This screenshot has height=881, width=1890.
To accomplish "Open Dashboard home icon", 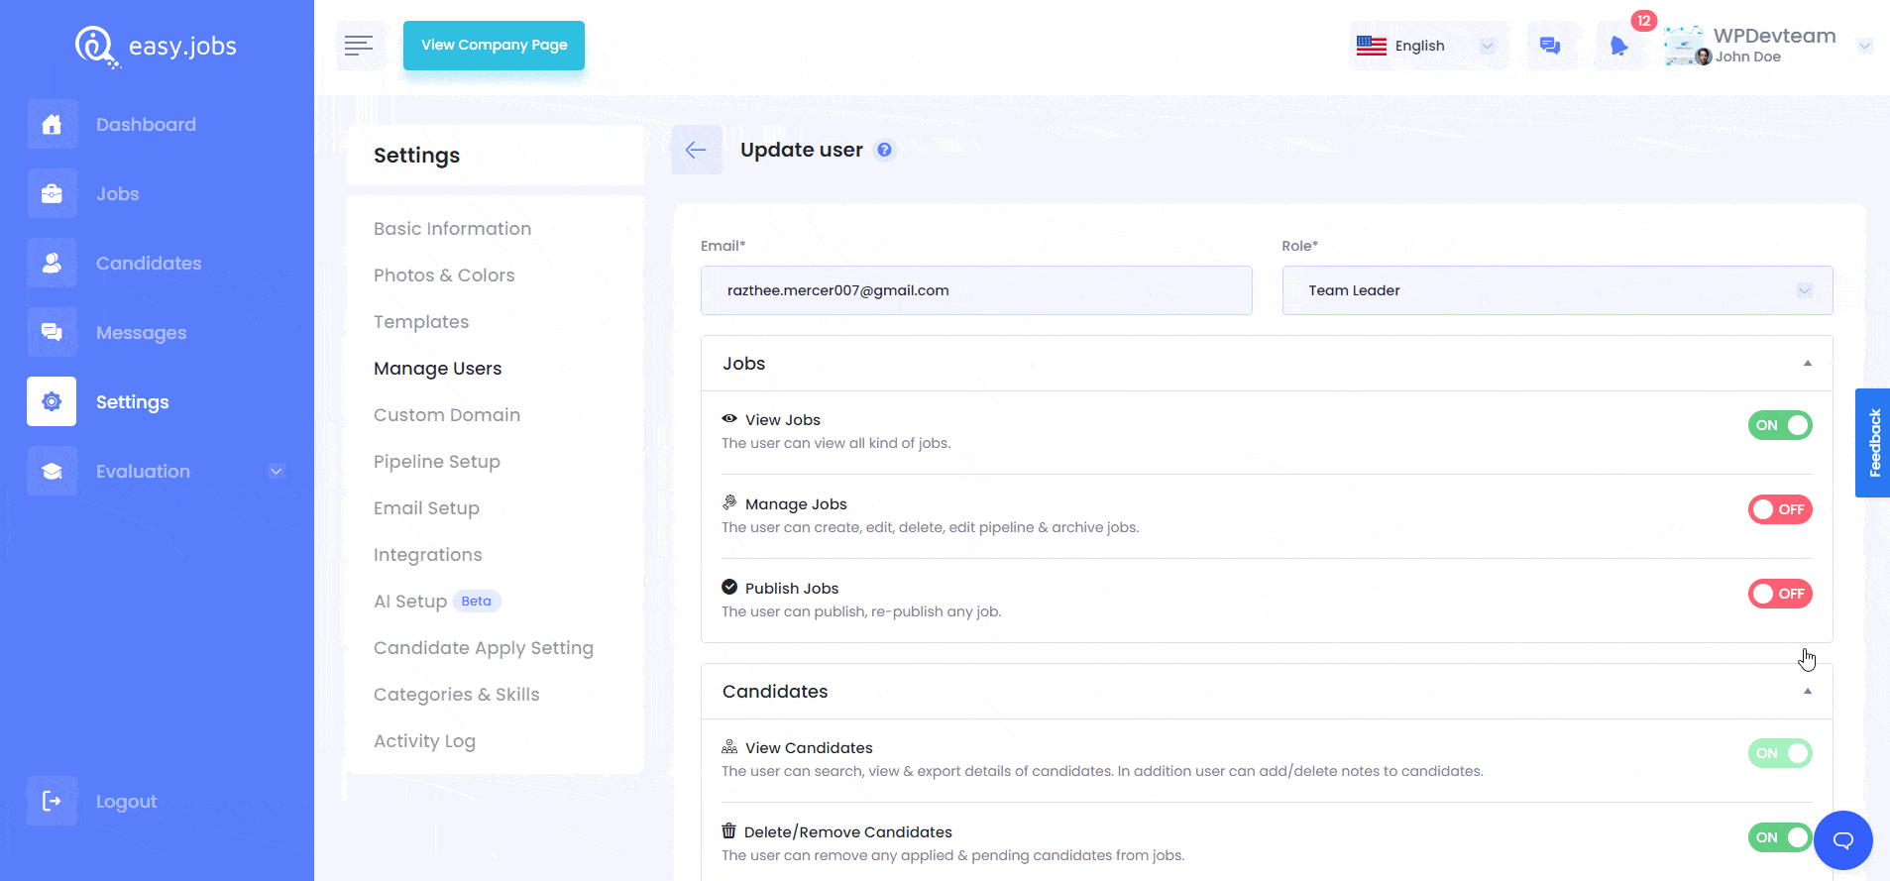I will click(x=52, y=124).
